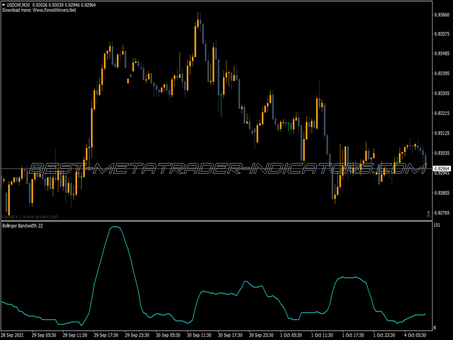Viewport: 453px width, 340px height.
Task: Click price scale value 0.92765
Action: click(x=442, y=213)
